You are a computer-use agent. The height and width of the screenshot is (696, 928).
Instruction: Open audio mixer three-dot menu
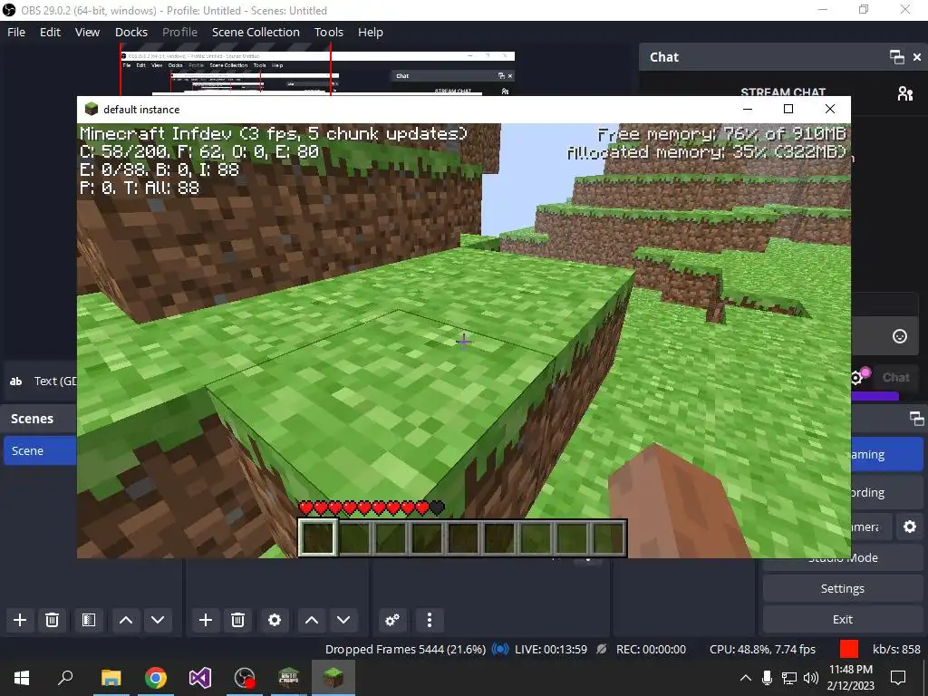point(430,620)
